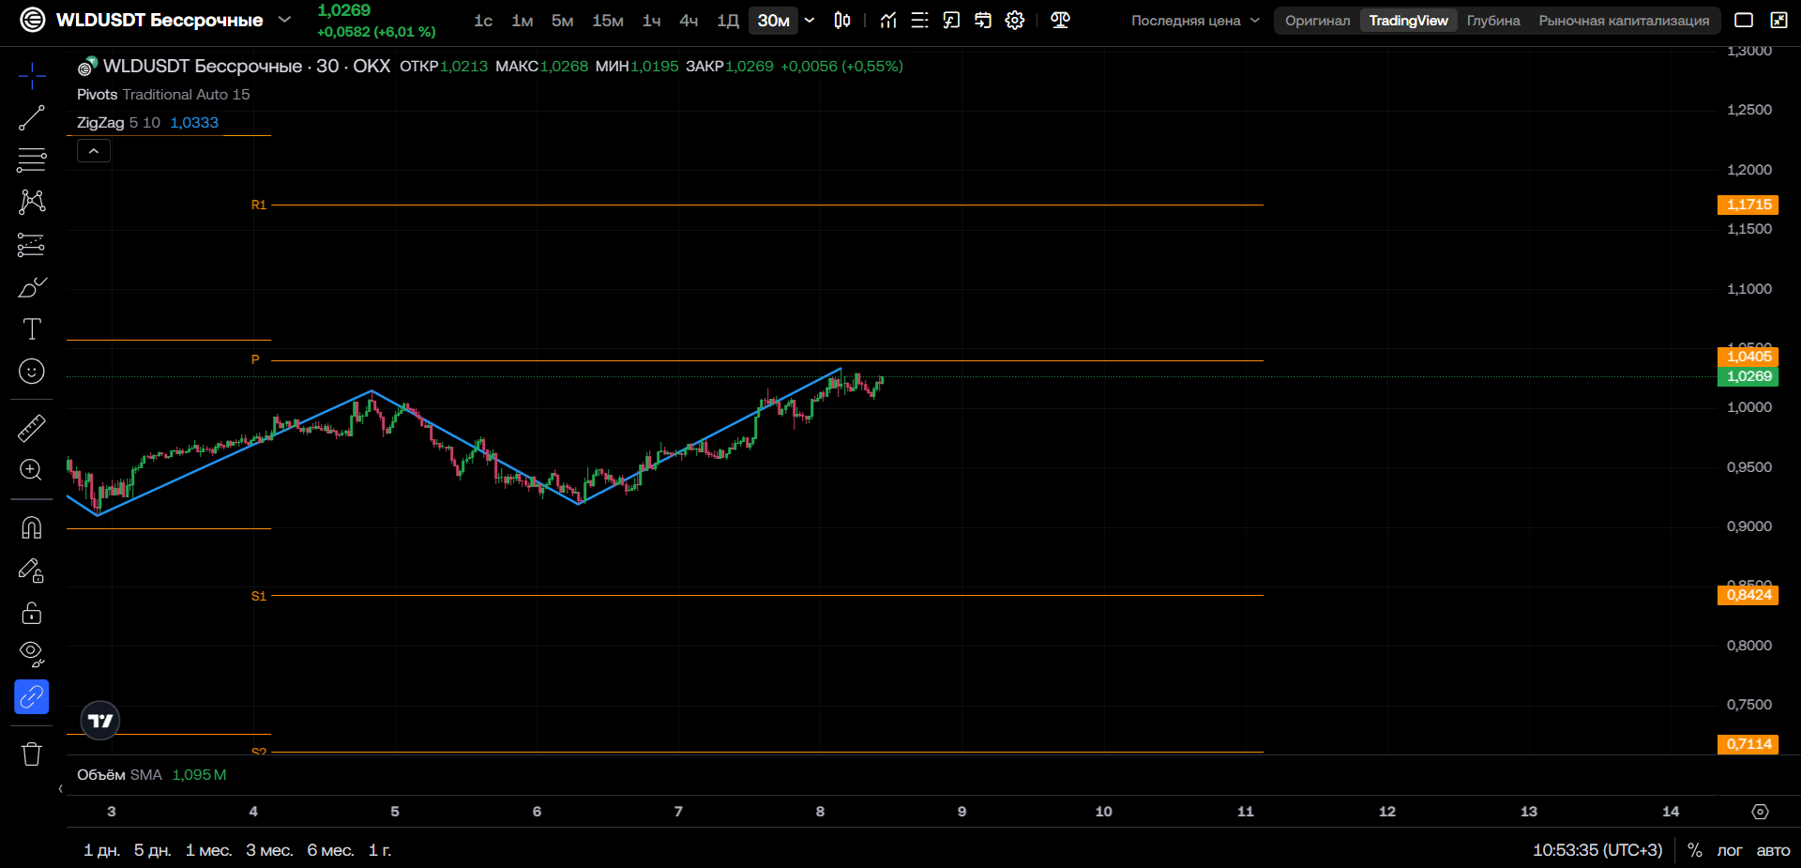Set chart range to 1 г.
1801x868 pixels.
[380, 850]
